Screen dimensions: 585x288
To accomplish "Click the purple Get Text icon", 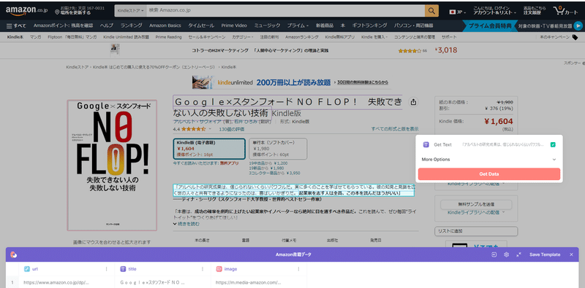I will pos(426,144).
